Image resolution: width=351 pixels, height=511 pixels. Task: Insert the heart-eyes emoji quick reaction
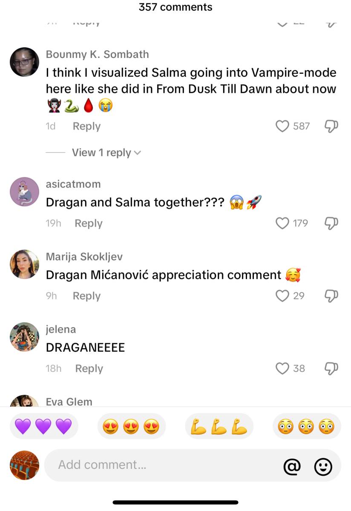131,426
